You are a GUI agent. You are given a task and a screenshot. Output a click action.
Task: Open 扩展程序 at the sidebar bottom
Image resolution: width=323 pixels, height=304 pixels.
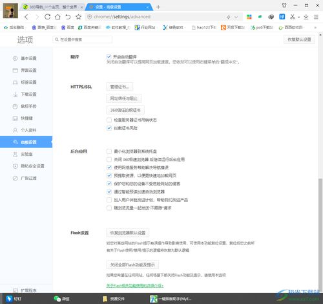click(x=26, y=290)
